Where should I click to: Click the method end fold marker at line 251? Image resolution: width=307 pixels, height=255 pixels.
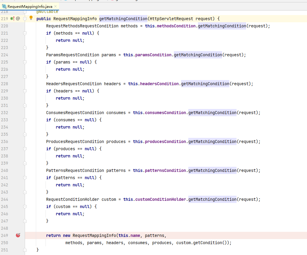[25, 250]
